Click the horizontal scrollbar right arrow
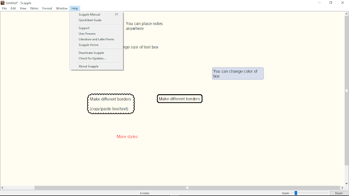The width and height of the screenshot is (349, 196). [x=342, y=188]
